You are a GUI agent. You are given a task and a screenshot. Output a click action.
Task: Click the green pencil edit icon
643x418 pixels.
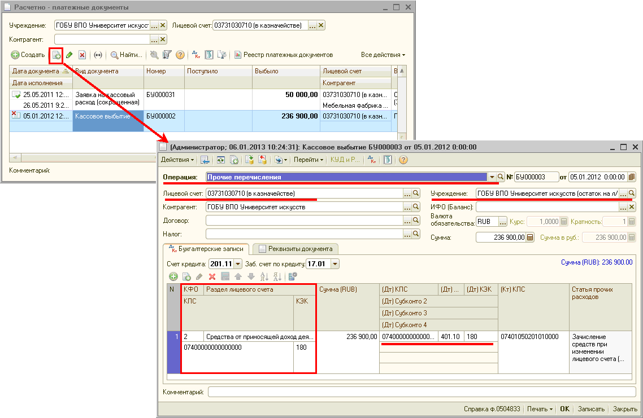[69, 55]
